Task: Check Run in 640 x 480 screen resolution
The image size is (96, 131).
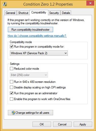Action: 11,82
